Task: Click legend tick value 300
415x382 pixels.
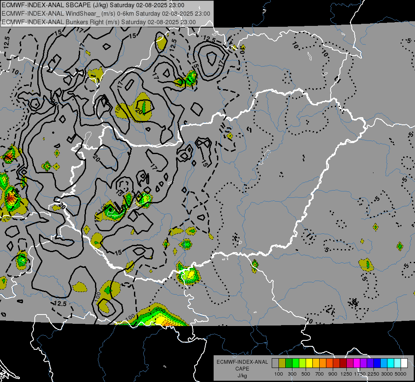Action: (x=292, y=374)
